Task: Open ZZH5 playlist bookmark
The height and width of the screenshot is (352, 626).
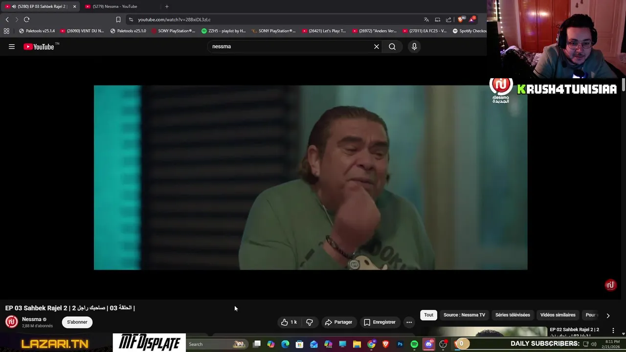Action: pos(224,31)
